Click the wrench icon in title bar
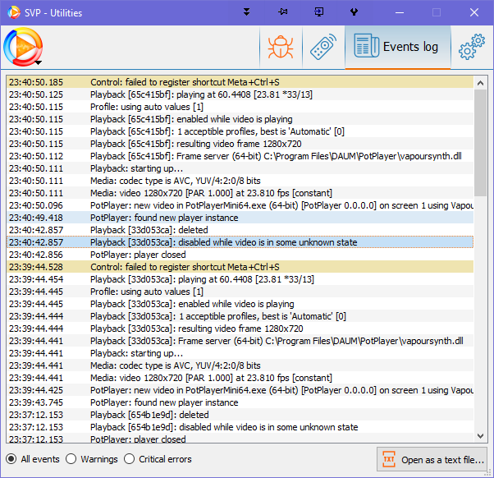Screen dimensions: 494x478 [354, 12]
